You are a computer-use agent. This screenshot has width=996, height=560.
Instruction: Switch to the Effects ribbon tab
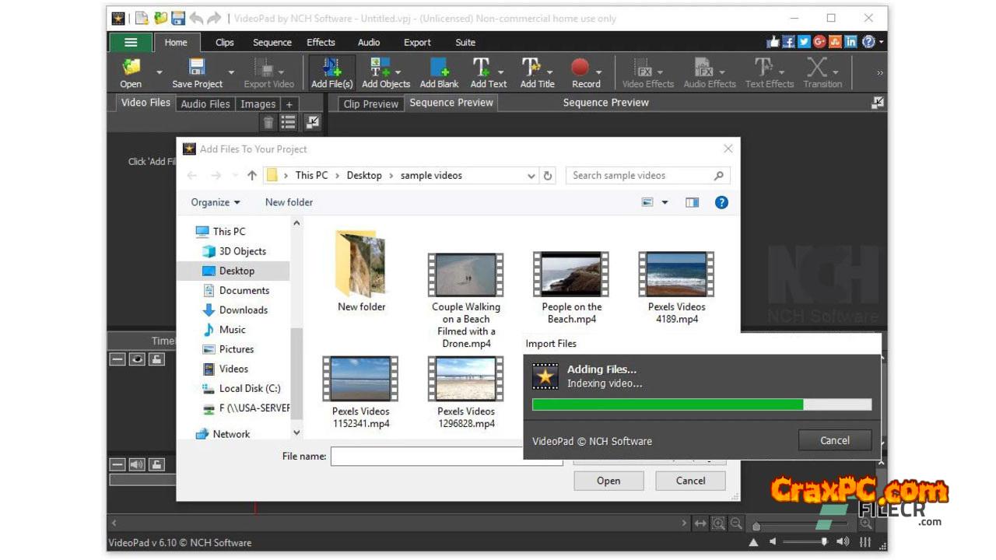[x=321, y=42]
